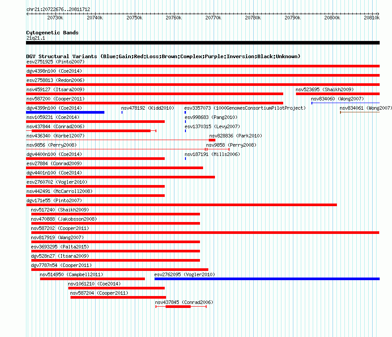Click the dgv171e55 (Pinto2007) label
The height and width of the screenshot is (337, 392).
tap(54, 200)
